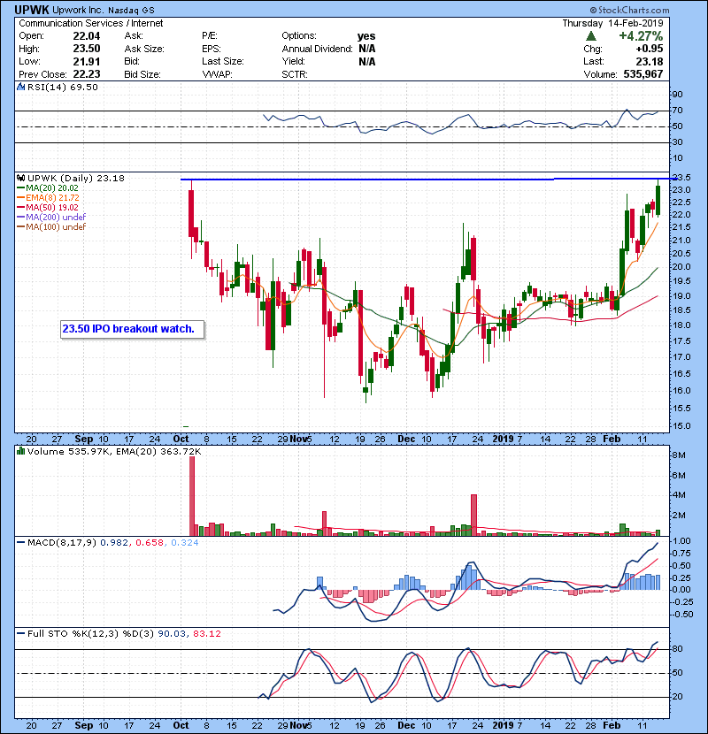Click the UPWK ticker symbol in the title

[x=31, y=10]
